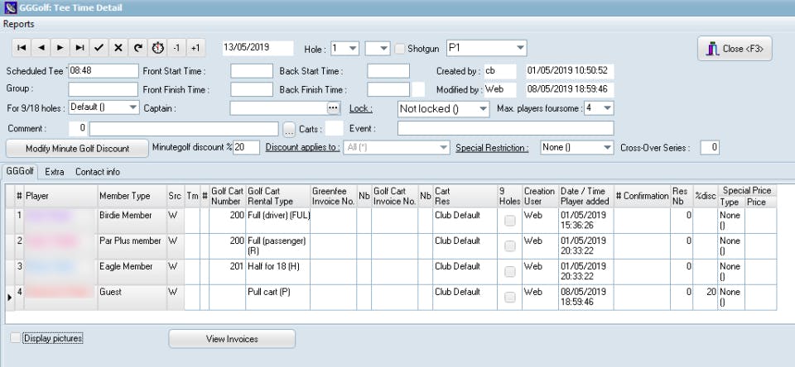The width and height of the screenshot is (795, 367).
Task: Check 9 Holes for Par Plus member row
Action: pos(509,246)
